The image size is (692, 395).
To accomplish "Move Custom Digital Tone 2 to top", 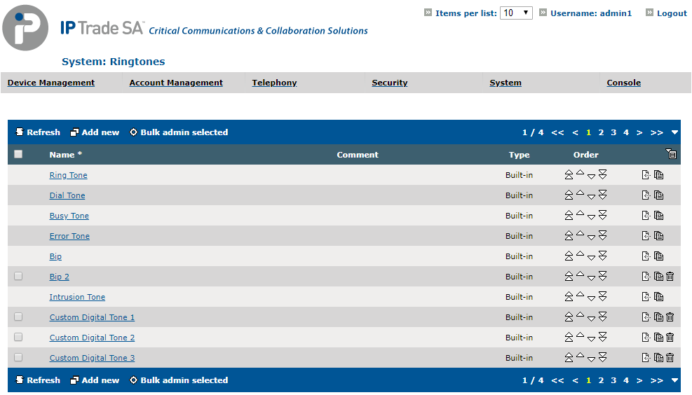I will click(569, 338).
